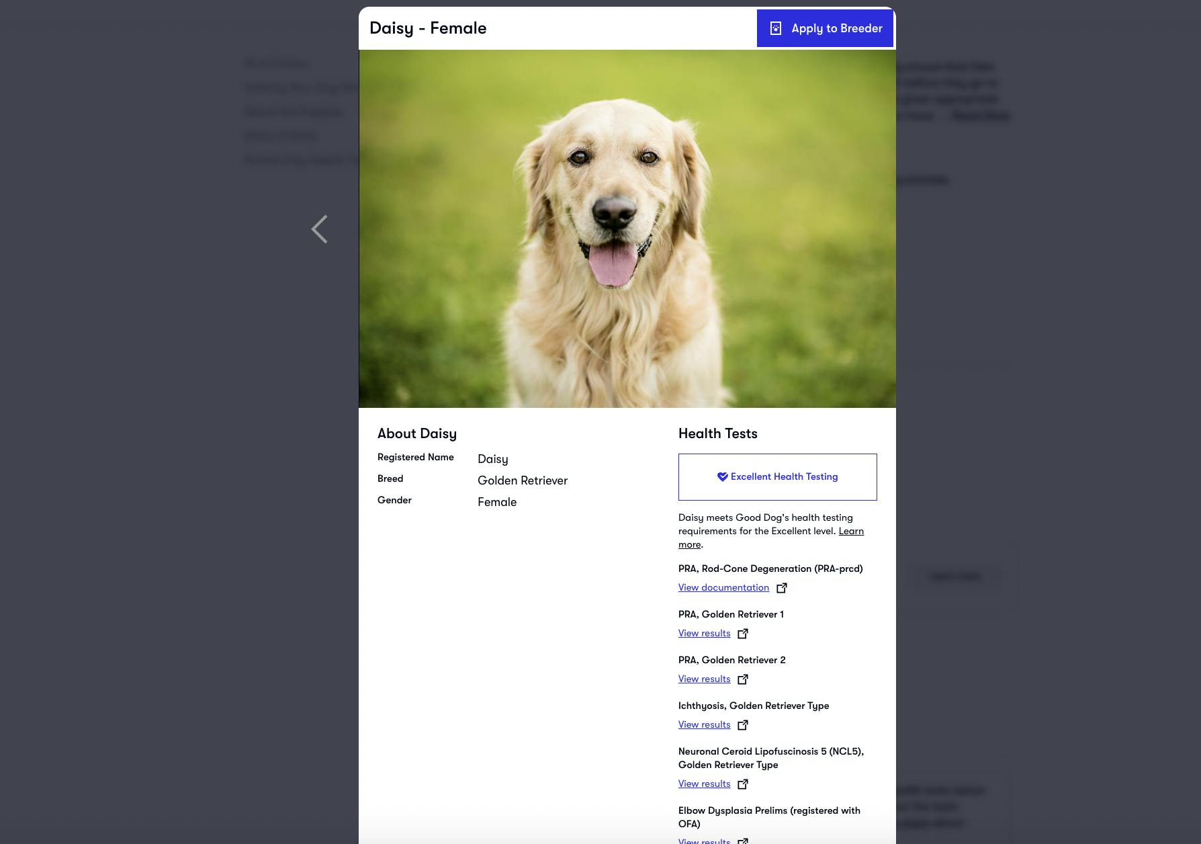The height and width of the screenshot is (844, 1201).
Task: Click external icon for NCL5 results
Action: click(743, 784)
